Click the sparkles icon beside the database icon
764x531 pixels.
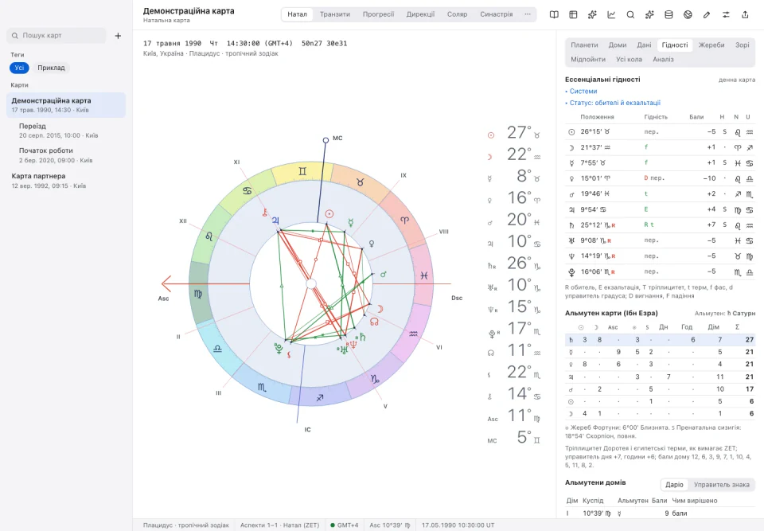649,14
